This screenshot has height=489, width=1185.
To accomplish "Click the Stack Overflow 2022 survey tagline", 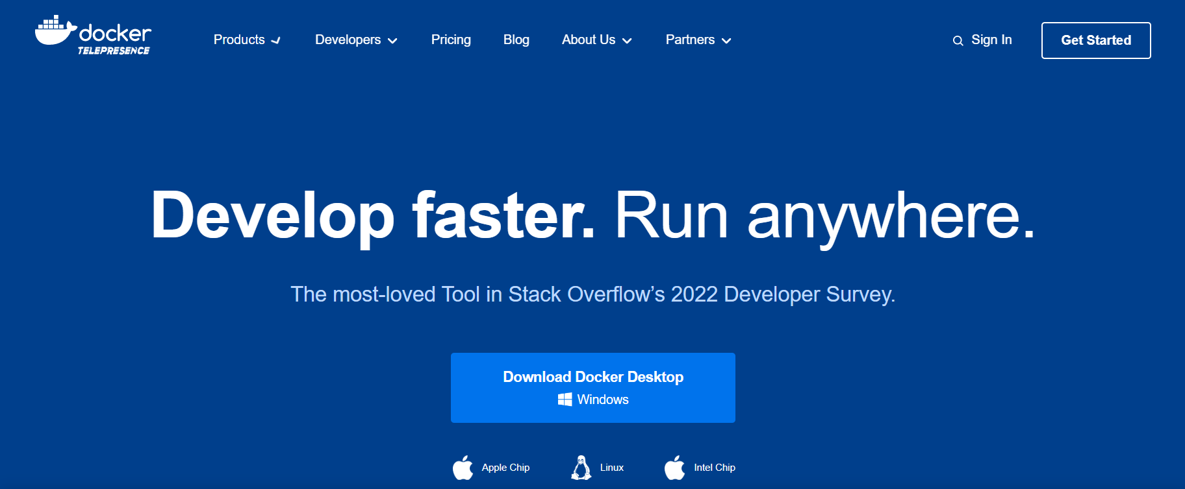I will (x=592, y=294).
